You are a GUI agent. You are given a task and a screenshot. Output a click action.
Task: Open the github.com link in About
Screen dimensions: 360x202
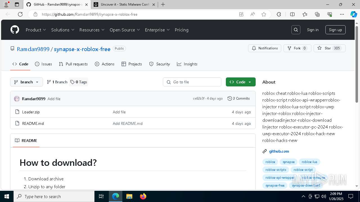[x=279, y=151]
